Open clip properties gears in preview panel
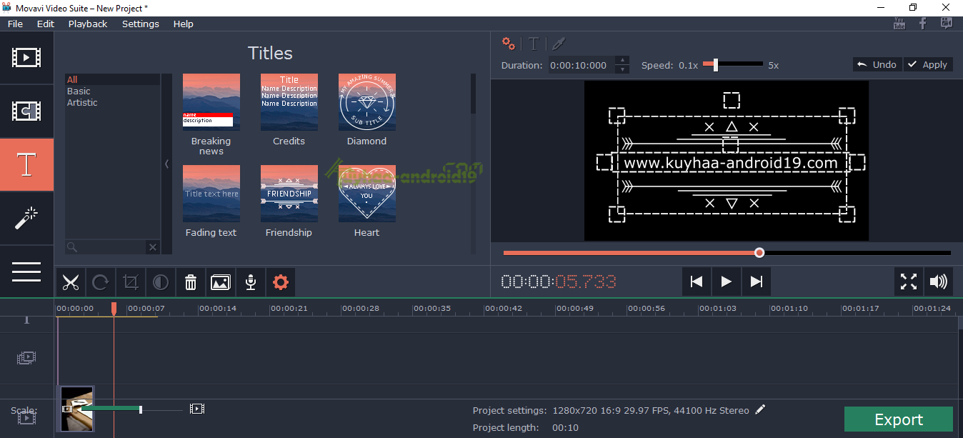963x438 pixels. [x=508, y=44]
